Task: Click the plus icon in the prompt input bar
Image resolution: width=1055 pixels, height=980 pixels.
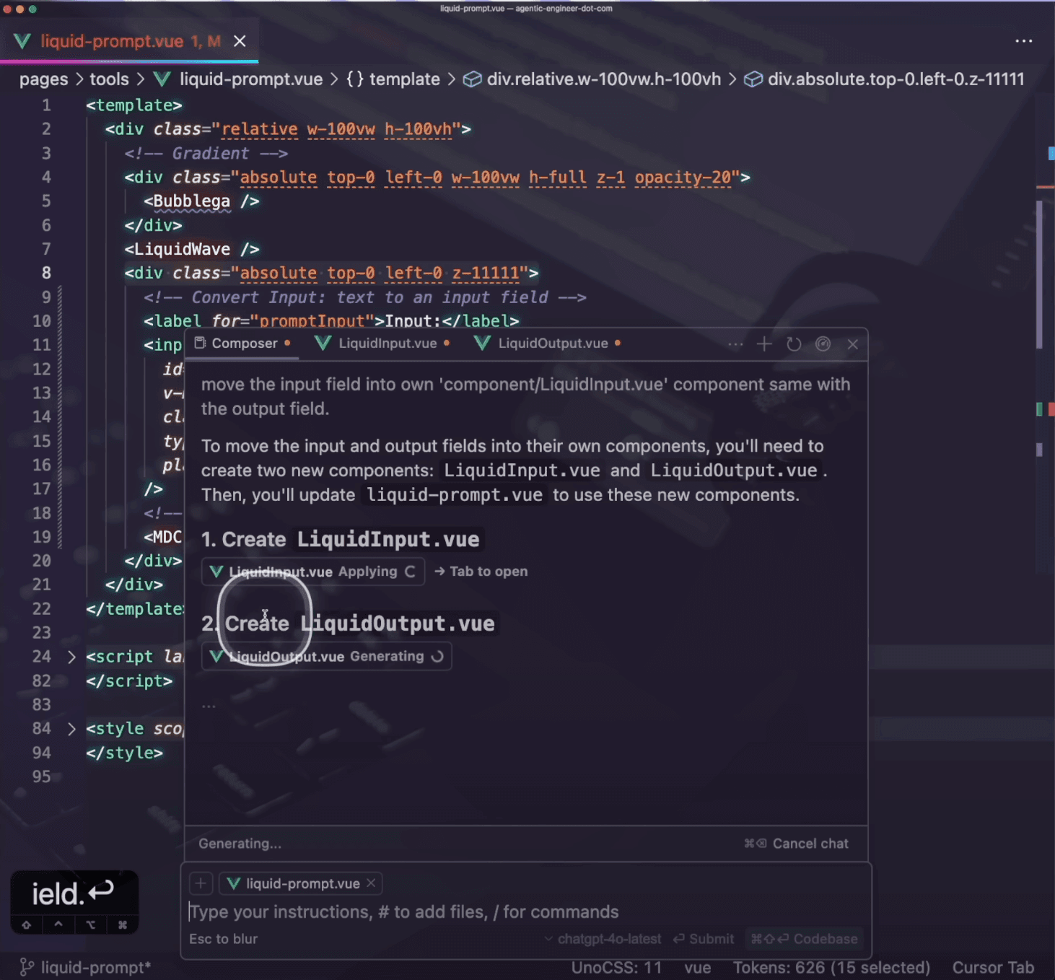Action: 201,883
